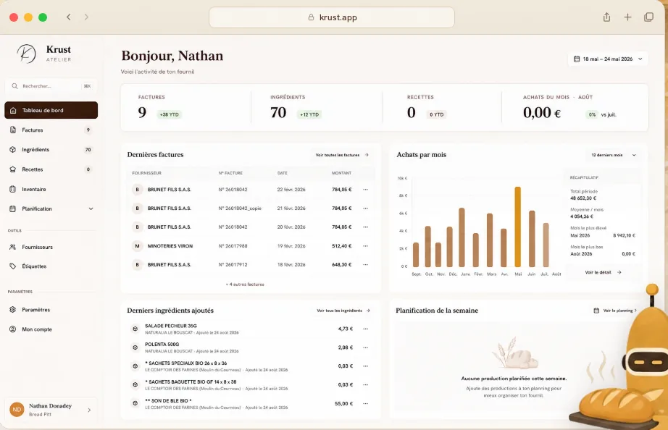The width and height of the screenshot is (668, 430).
Task: Click Voir le planning link
Action: (x=615, y=311)
